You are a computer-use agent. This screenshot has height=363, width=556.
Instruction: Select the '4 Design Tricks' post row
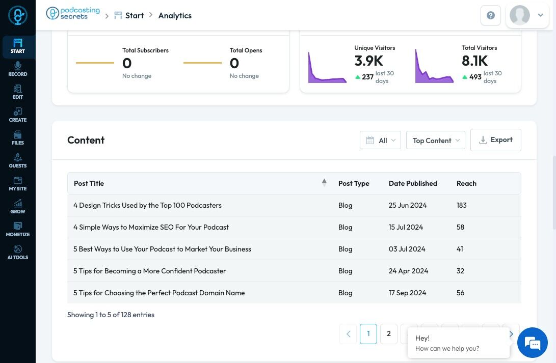point(147,206)
